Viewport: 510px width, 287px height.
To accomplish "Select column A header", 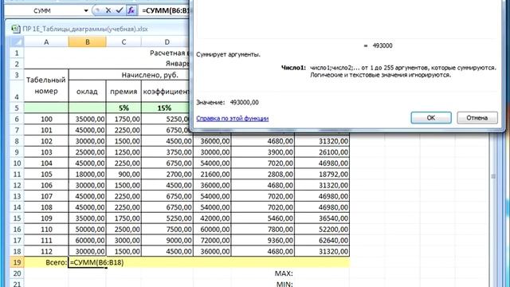I will click(46, 42).
